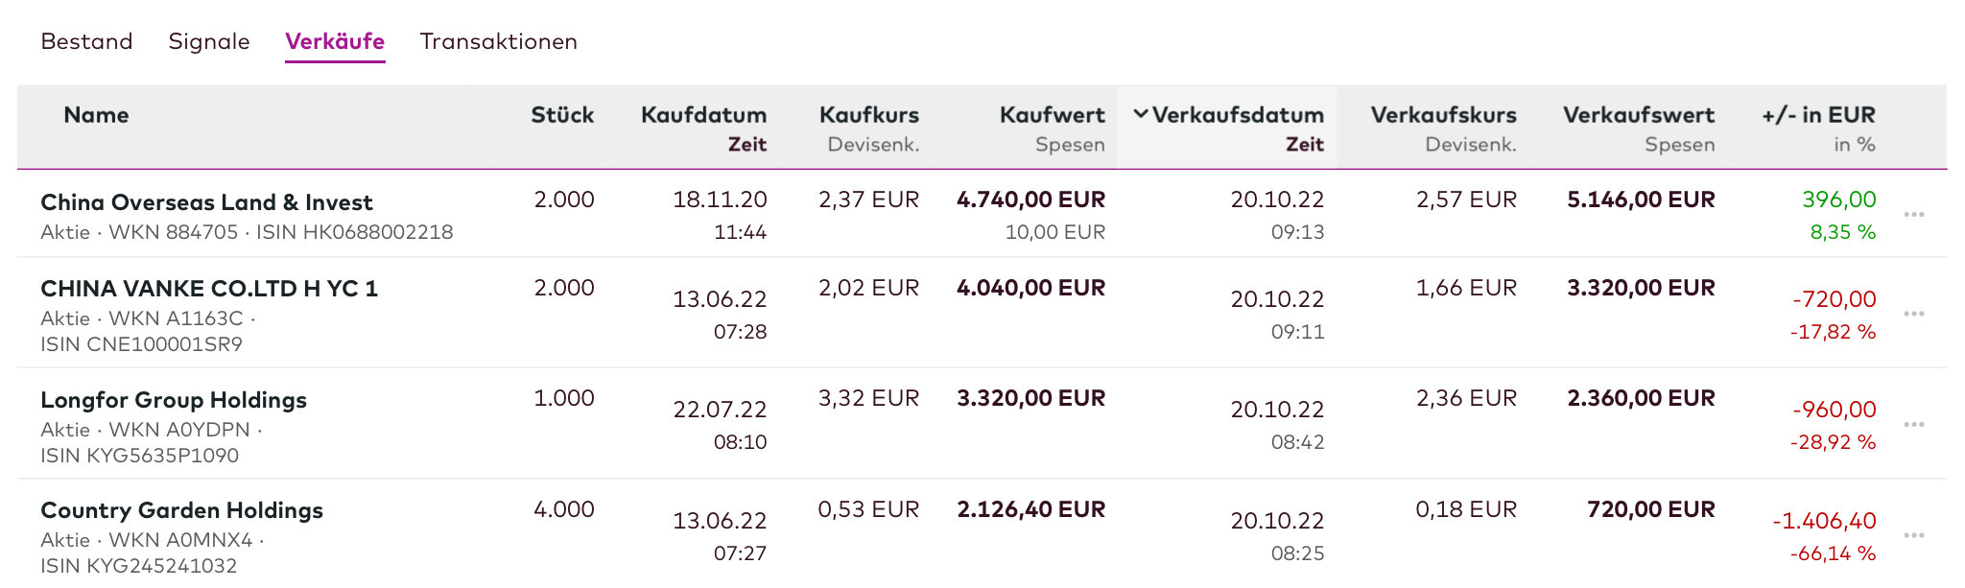Select the Verkäufe tab
The height and width of the screenshot is (588, 1965).
[x=335, y=42]
